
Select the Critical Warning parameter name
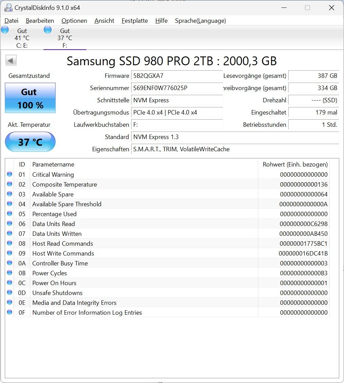pyautogui.click(x=53, y=175)
